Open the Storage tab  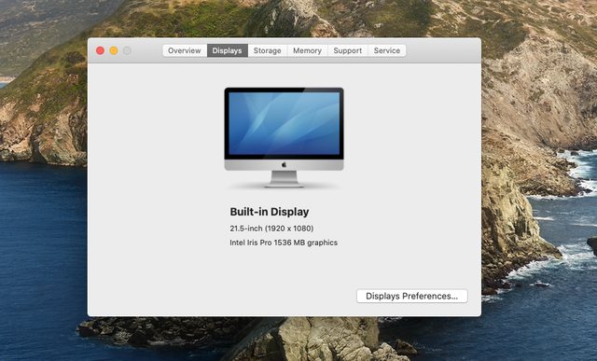(x=268, y=50)
